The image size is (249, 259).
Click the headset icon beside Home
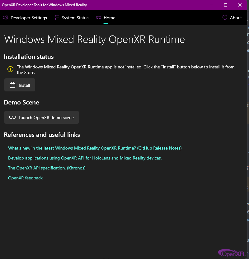point(99,17)
